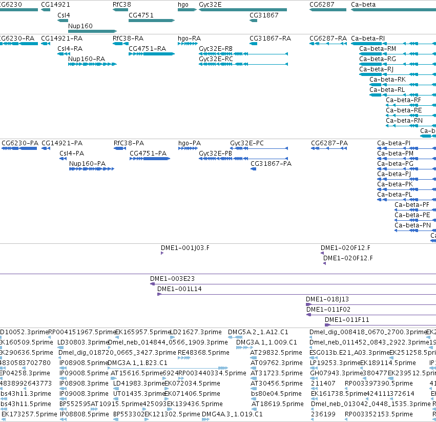
Task: Click the CG14921 gene label
Action: 55,5
